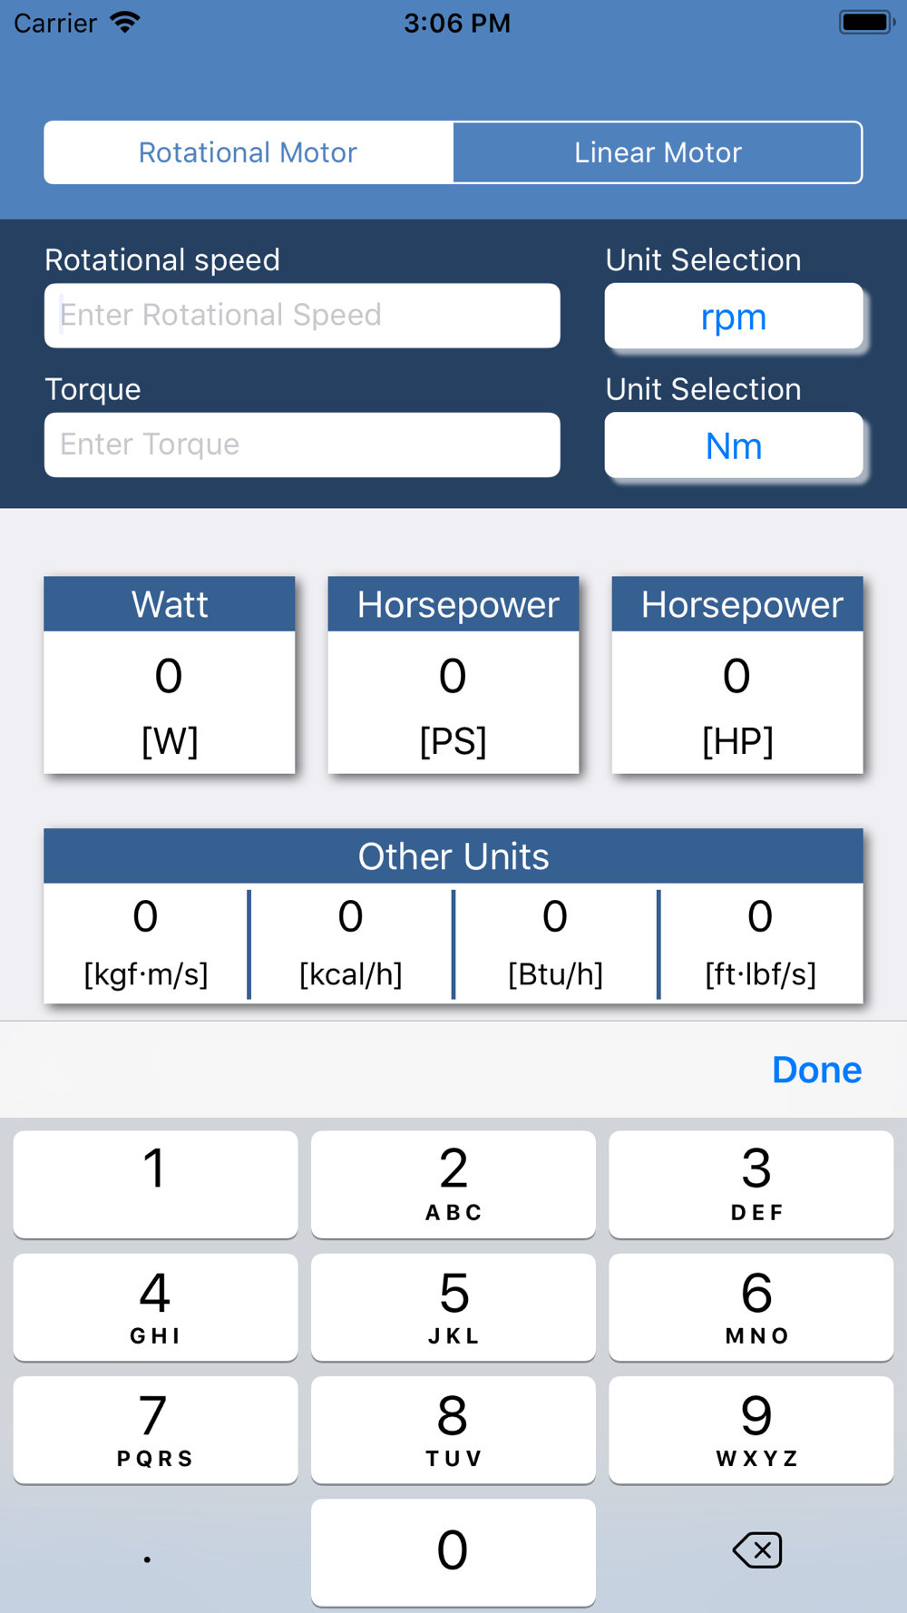The width and height of the screenshot is (907, 1613).
Task: Tap the Horsepower PS result card
Action: click(x=453, y=676)
